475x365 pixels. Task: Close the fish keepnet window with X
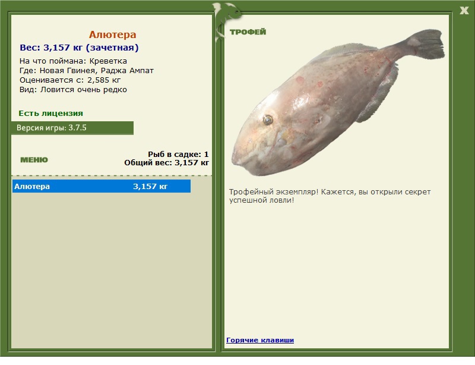pos(464,11)
